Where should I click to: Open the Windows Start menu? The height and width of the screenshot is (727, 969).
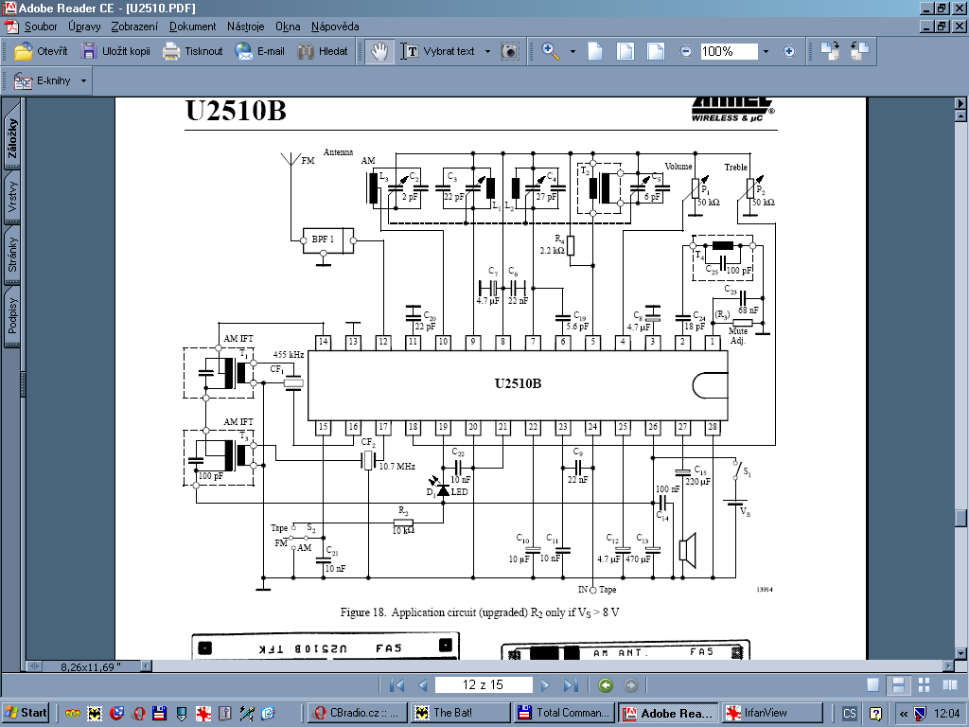[26, 713]
